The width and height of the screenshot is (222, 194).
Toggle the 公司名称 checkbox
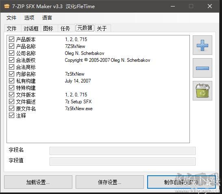[11, 53]
